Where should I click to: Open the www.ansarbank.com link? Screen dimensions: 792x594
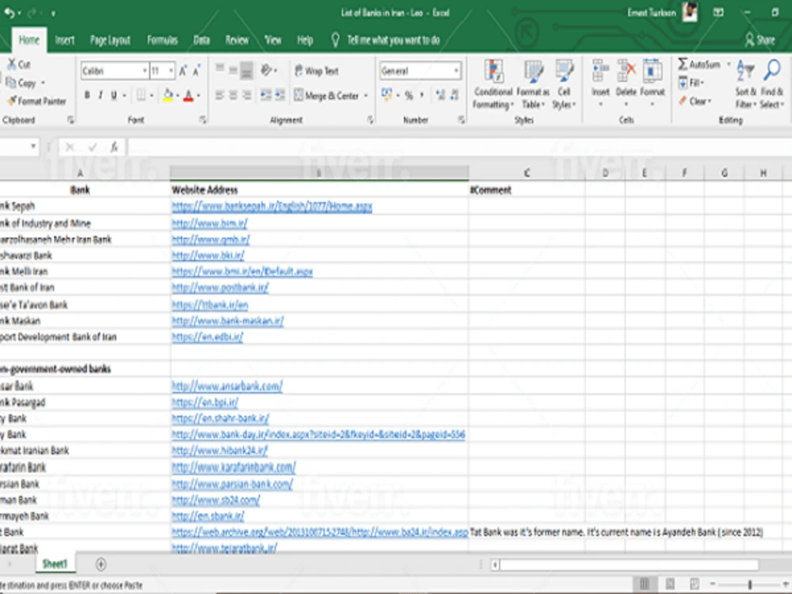[227, 386]
